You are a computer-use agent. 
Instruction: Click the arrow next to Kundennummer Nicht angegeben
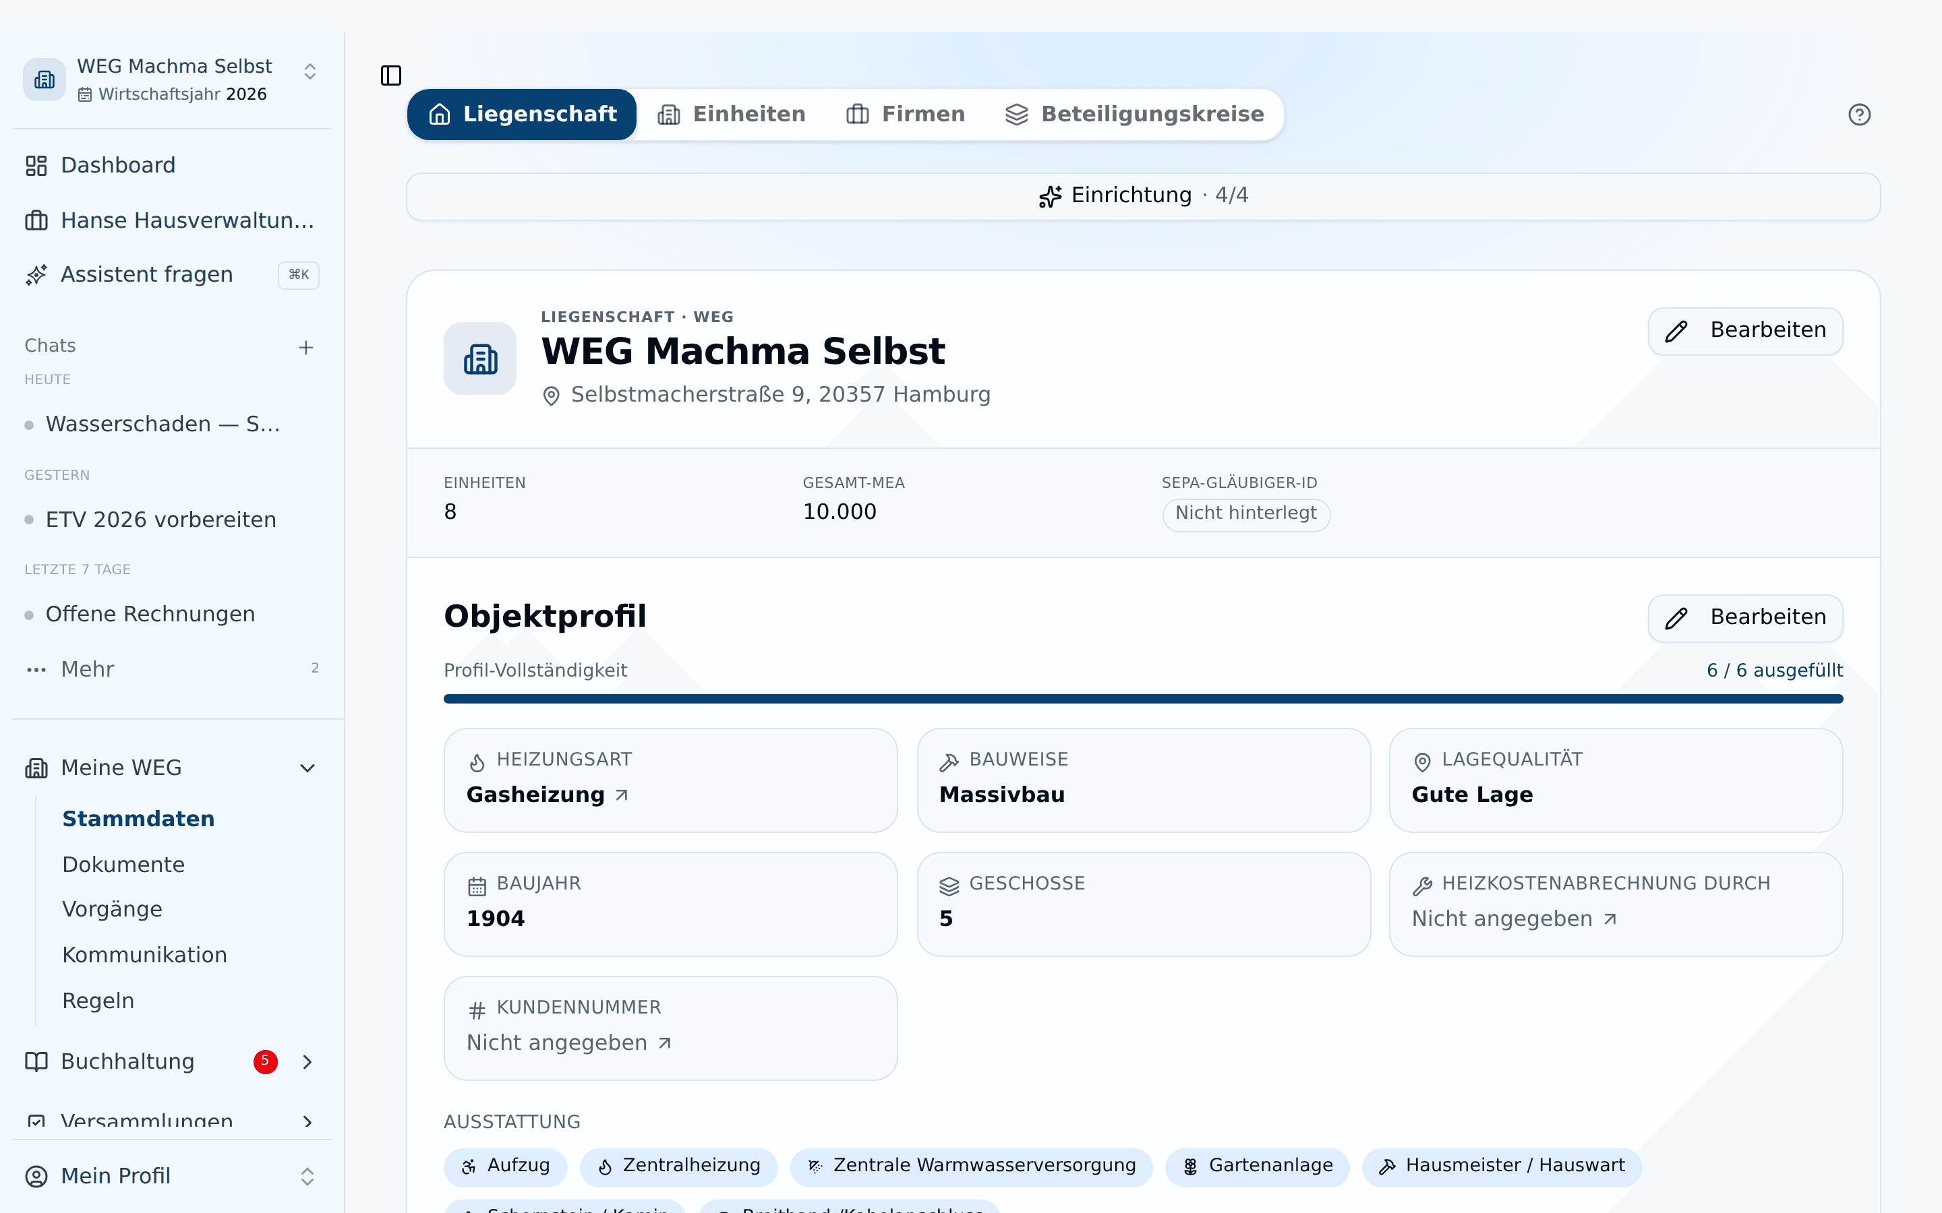click(664, 1043)
